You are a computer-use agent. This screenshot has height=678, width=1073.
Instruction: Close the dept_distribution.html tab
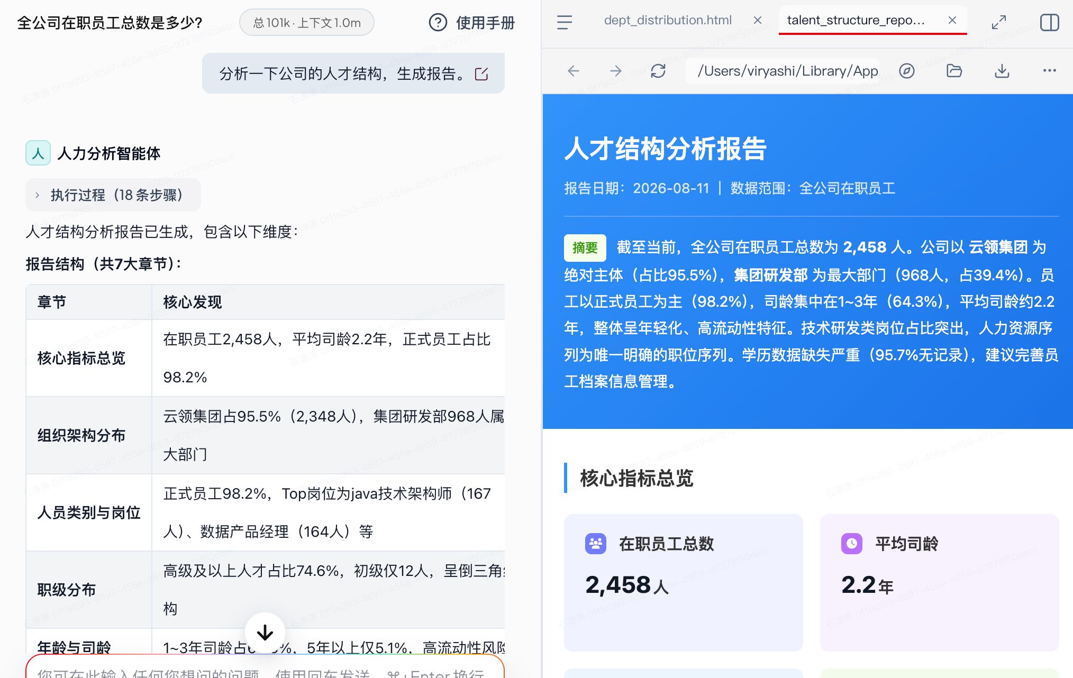pos(758,20)
